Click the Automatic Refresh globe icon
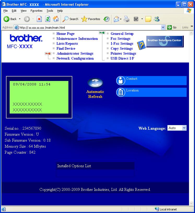Image resolution: width=195 pixels, height=213 pixels. [95, 83]
